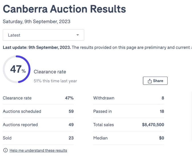Click the Auctions scheduled row label
Image resolution: width=195 pixels, height=161 pixels.
point(22,112)
